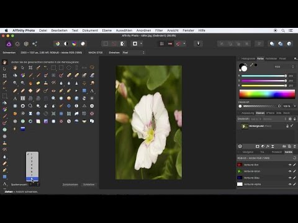Open the Spaltenanzahl columns dropdown
298x223 pixels.
(34, 185)
